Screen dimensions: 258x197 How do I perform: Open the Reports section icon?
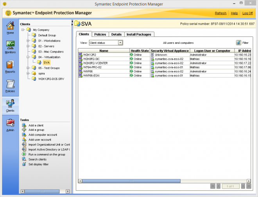(10, 65)
